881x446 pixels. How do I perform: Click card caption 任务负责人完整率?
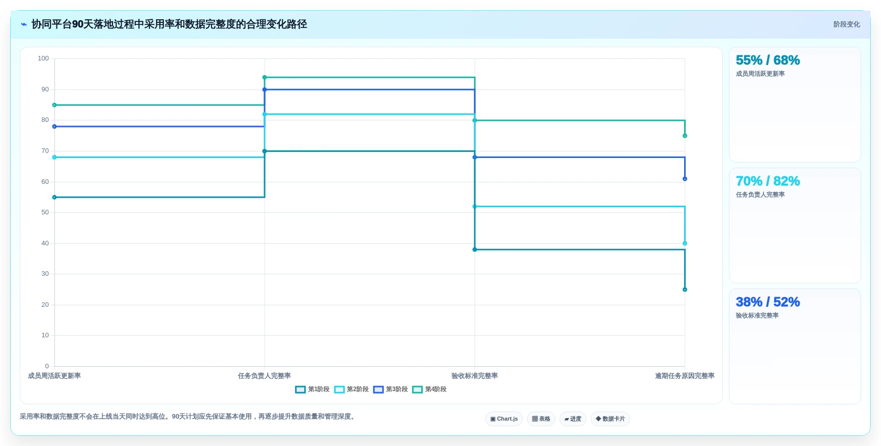pos(760,195)
